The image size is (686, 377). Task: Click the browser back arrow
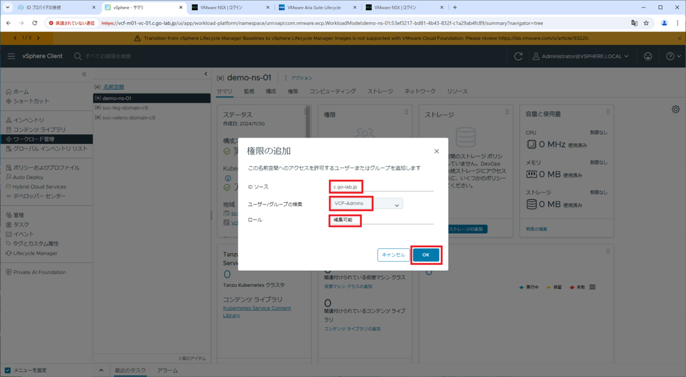click(8, 23)
